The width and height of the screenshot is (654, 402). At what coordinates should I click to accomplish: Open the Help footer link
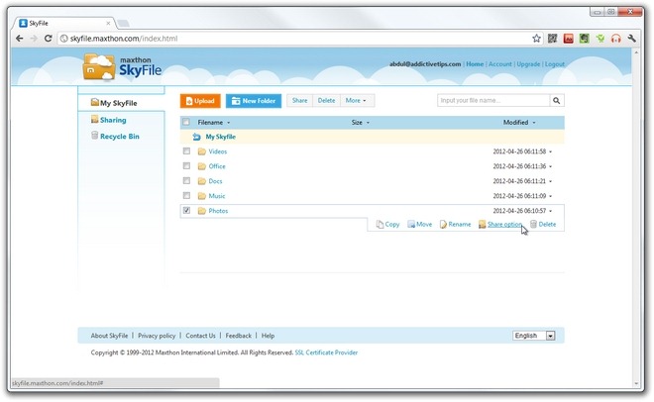click(x=268, y=336)
